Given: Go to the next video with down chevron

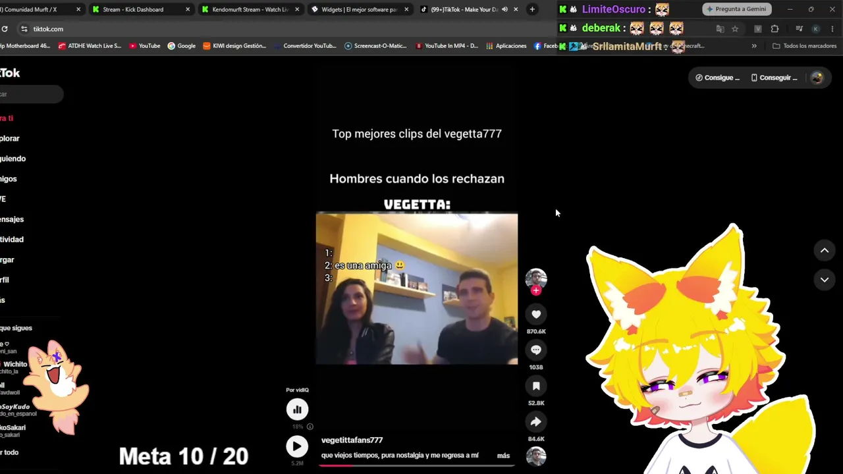Looking at the screenshot, I should point(824,279).
